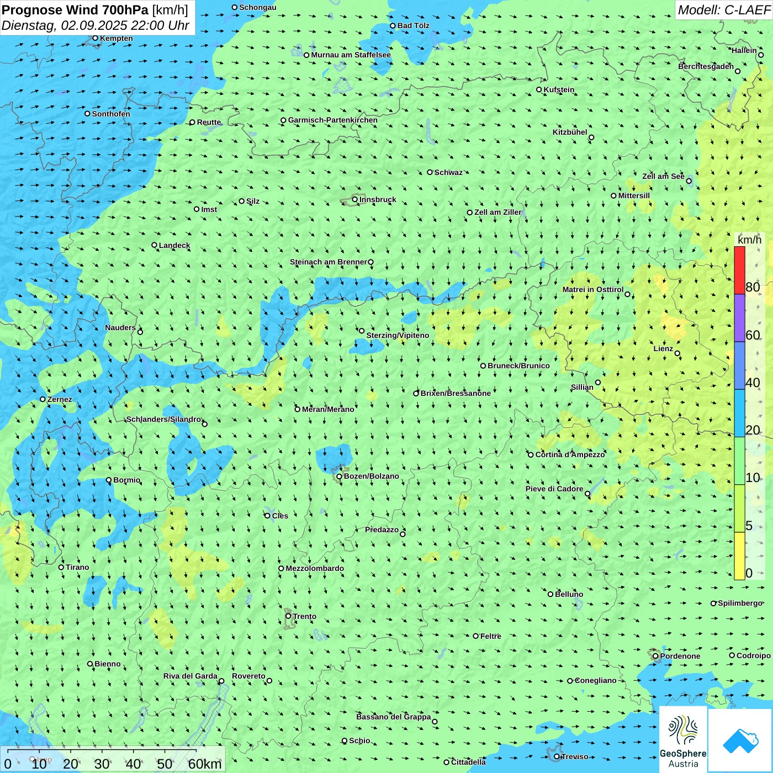Viewport: 773px width, 773px height.
Task: Click the Trento location marker
Action: pos(288,616)
